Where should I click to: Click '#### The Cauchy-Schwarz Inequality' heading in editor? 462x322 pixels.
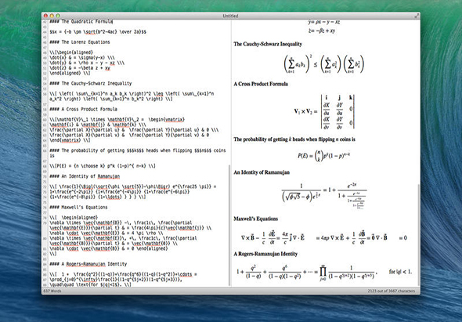91,84
